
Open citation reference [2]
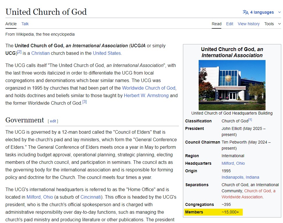click(19, 52)
